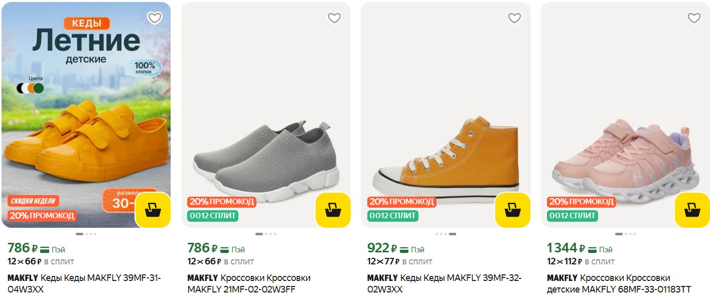Add yellow velcro sneakers to cart
Viewport: 710px width, 296px height.
click(x=153, y=210)
